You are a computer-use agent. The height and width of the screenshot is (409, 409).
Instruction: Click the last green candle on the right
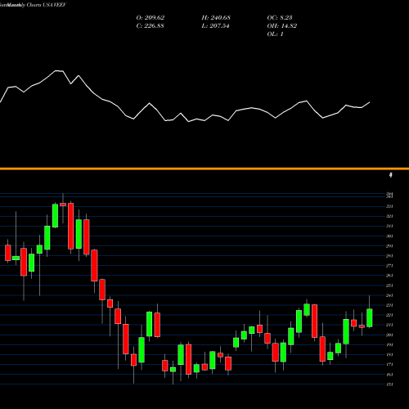(370, 317)
